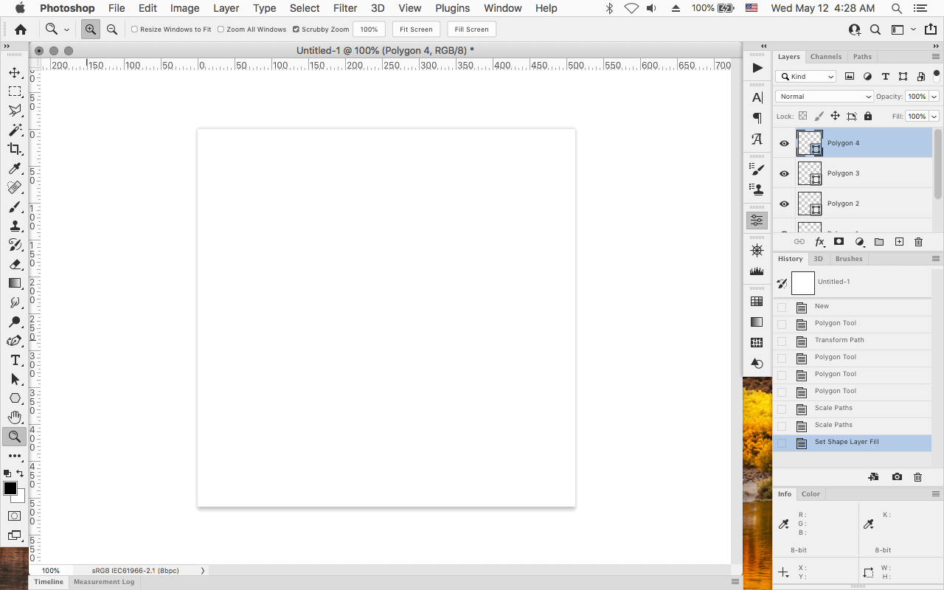944x590 pixels.
Task: Open the layer blend mode dropdown
Action: point(824,96)
